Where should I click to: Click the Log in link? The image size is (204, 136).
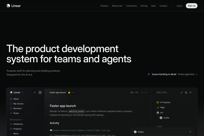pos(180,6)
